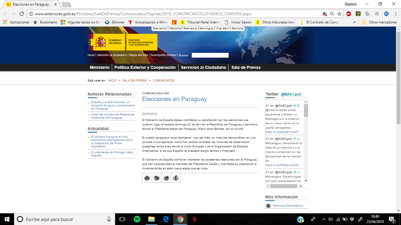Click the browser Forward arrow
The height and width of the screenshot is (225, 401).
14,14
